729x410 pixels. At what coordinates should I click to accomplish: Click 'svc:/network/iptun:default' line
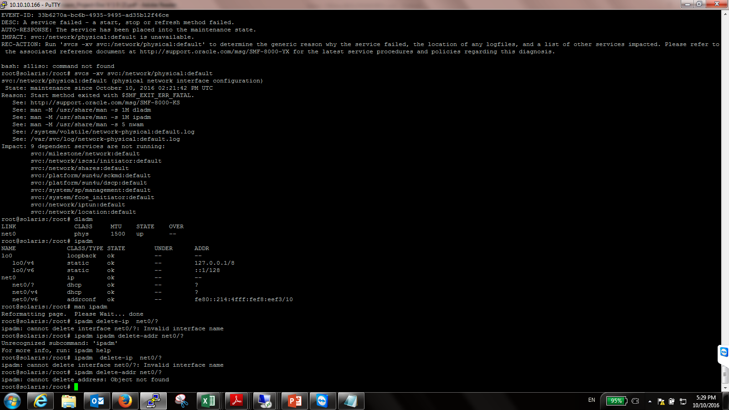(78, 205)
